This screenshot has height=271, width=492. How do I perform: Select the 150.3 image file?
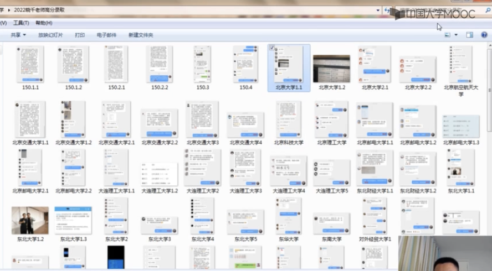pyautogui.click(x=202, y=64)
